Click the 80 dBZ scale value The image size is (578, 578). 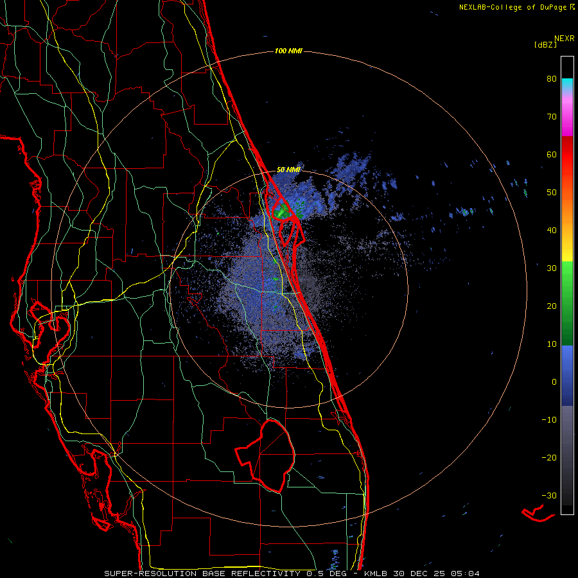[552, 79]
